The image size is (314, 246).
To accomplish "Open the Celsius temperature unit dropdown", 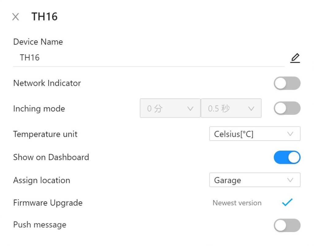I will point(255,134).
